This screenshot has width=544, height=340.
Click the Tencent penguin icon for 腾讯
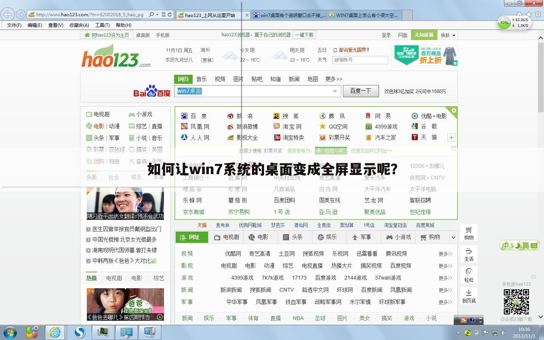[323, 116]
